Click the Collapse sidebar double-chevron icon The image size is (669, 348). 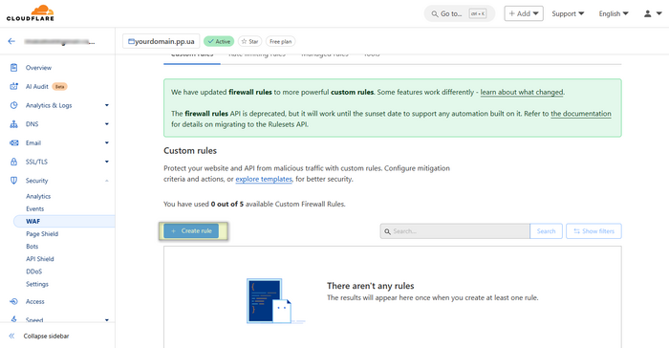click(11, 336)
